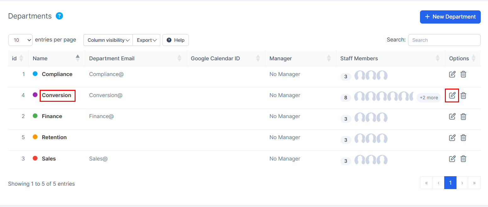
Task: Open edit for the Retention department
Action: pos(452,138)
